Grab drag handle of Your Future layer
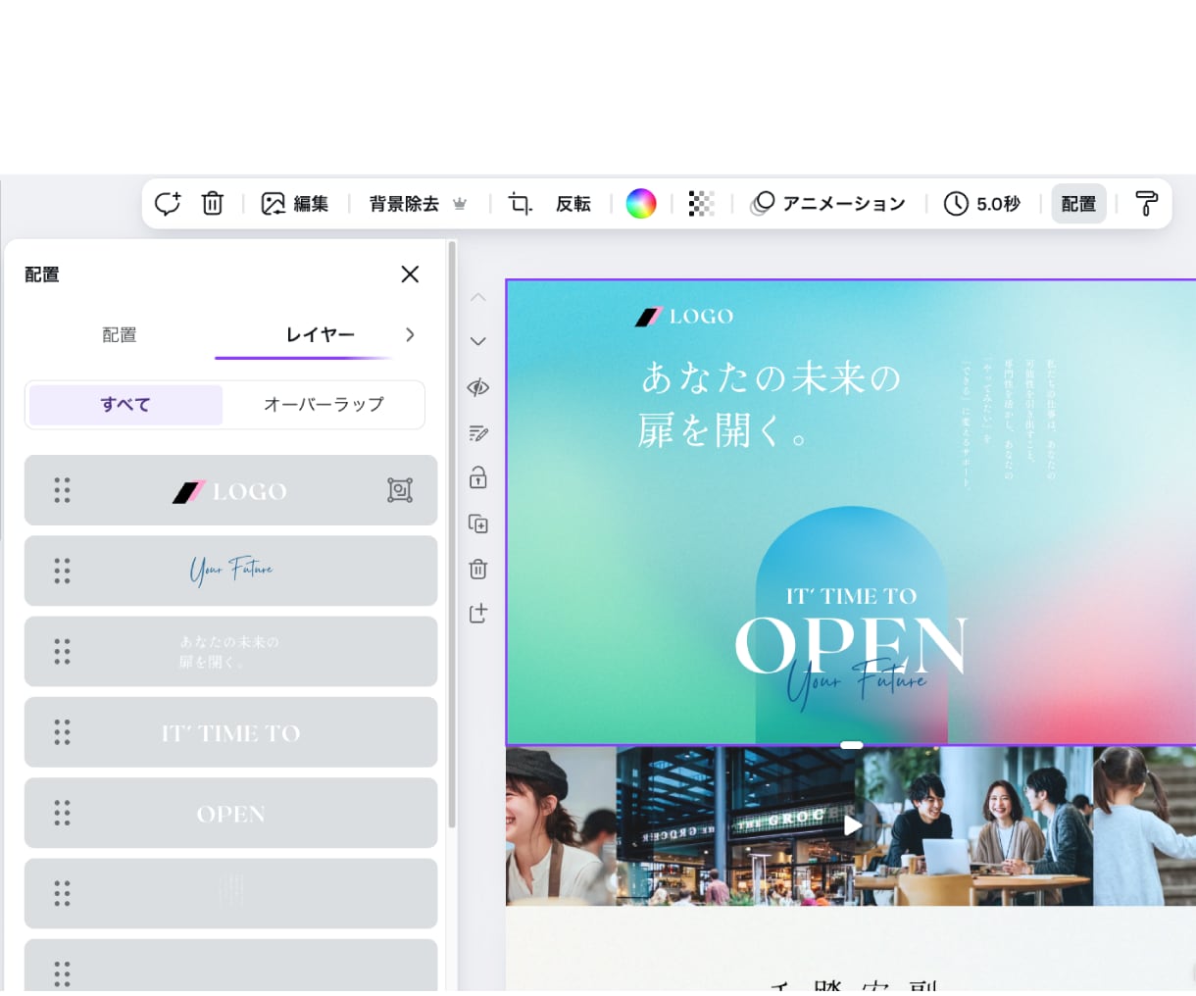Image resolution: width=1196 pixels, height=996 pixels. pyautogui.click(x=62, y=571)
